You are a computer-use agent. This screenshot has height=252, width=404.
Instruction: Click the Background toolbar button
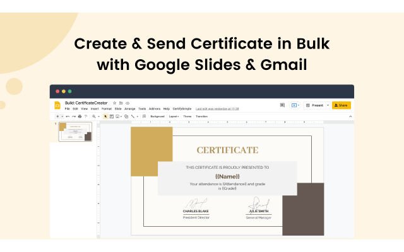[157, 117]
